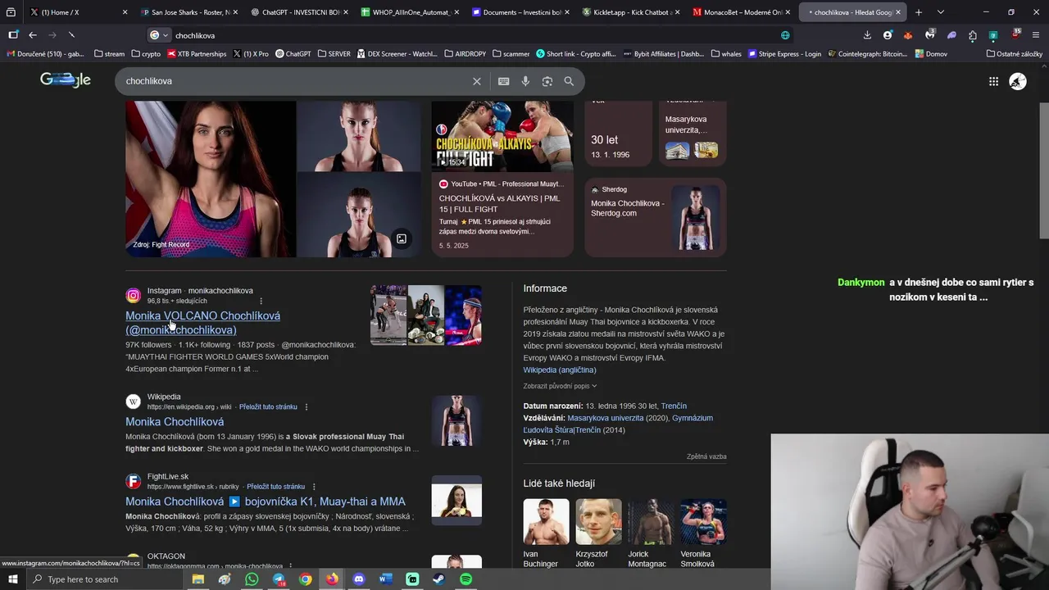Open Telegram from the taskbar
The image size is (1049, 590).
point(279,579)
